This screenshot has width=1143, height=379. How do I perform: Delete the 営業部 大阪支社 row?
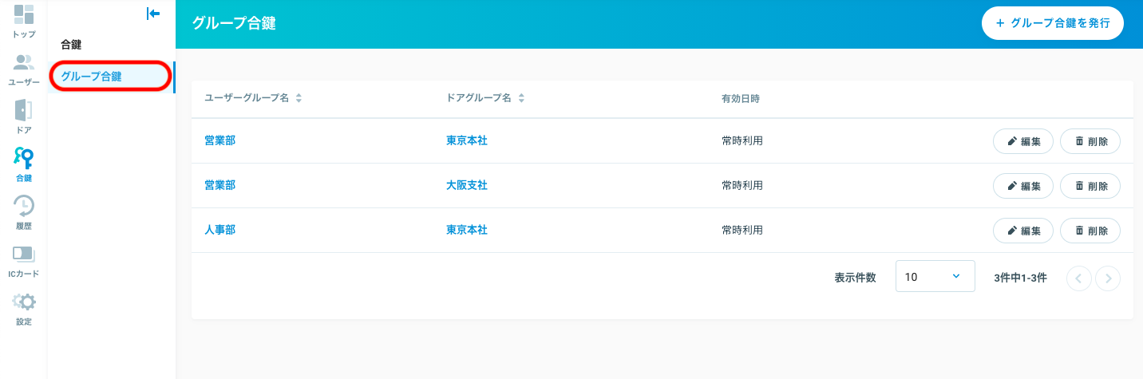[x=1090, y=186]
